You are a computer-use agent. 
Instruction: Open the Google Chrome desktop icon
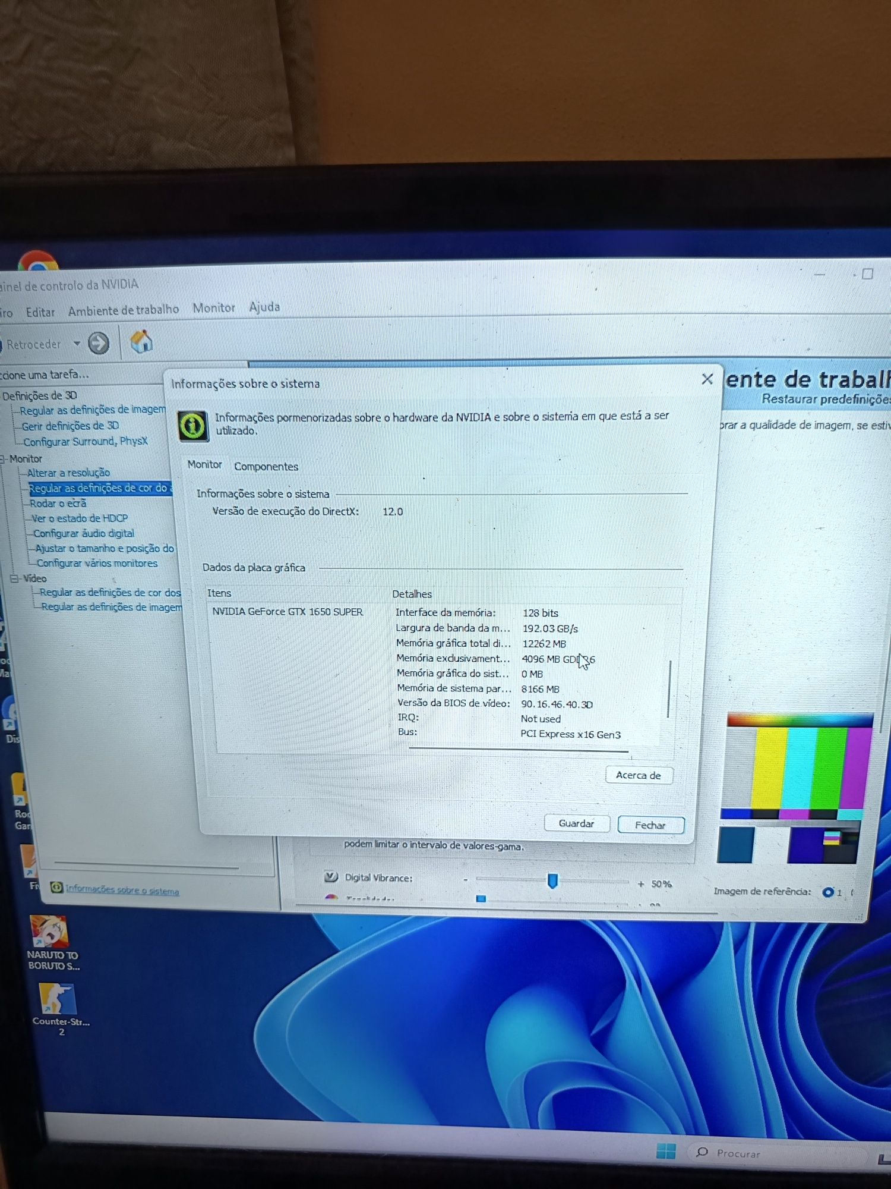(x=38, y=260)
